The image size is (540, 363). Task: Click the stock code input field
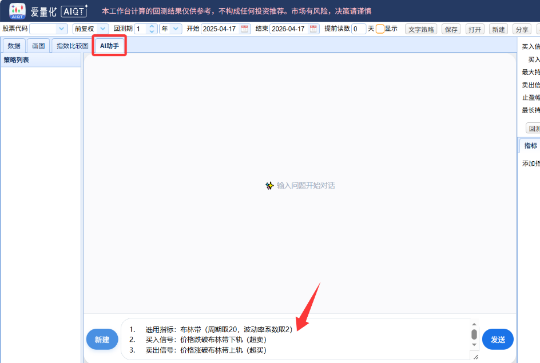click(x=43, y=29)
